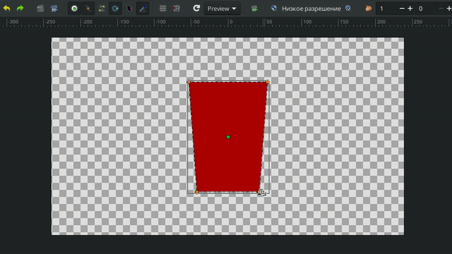Show the grid on canvas

pyautogui.click(x=163, y=9)
